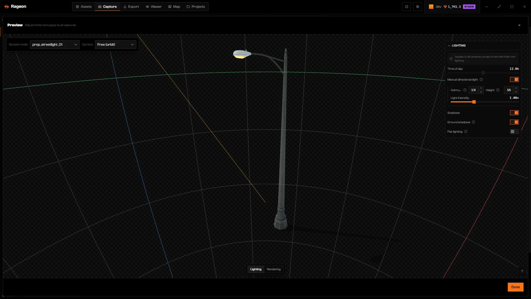Screen dimensions: 531x299
Task: Open settings gear icon in top bar
Action: [417, 7]
